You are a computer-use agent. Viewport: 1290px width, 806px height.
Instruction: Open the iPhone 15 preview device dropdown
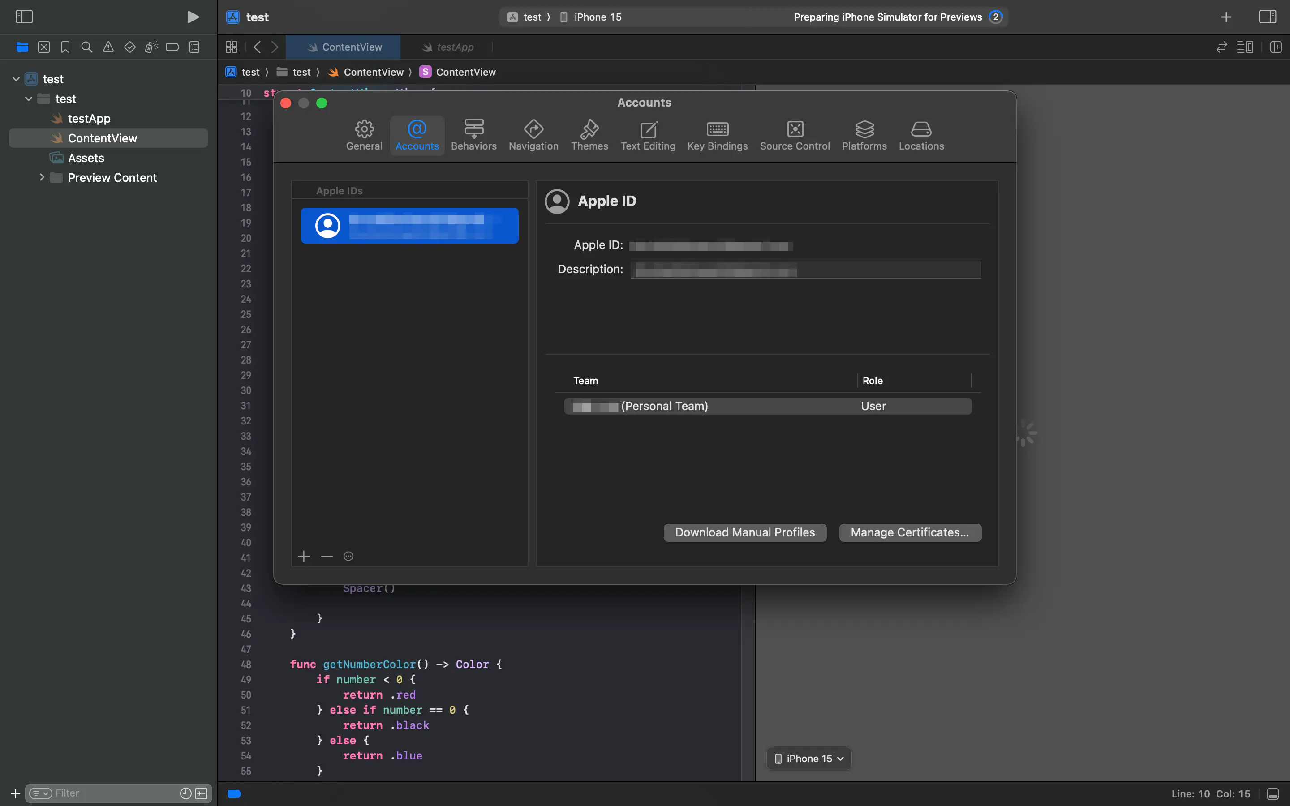[x=808, y=759]
